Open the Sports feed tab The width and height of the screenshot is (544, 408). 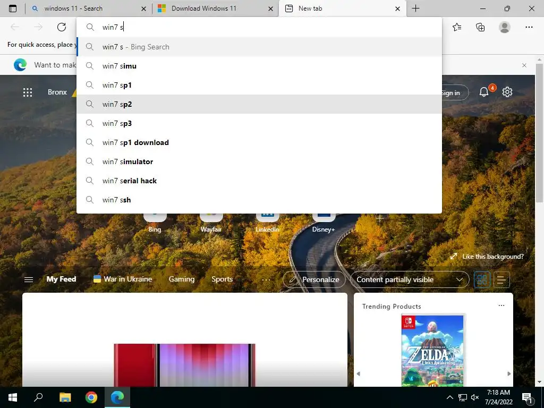[222, 279]
